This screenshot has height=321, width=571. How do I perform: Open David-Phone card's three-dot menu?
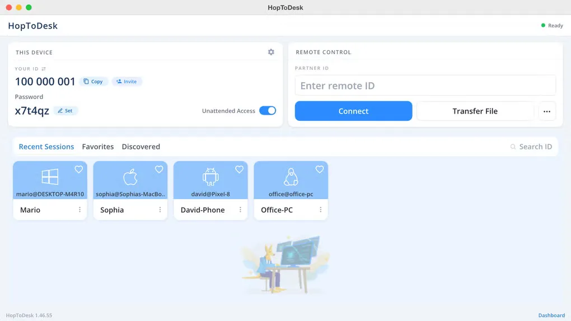[240, 210]
